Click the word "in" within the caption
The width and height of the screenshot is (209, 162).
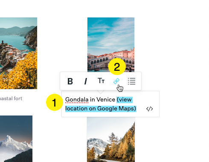(x=93, y=100)
